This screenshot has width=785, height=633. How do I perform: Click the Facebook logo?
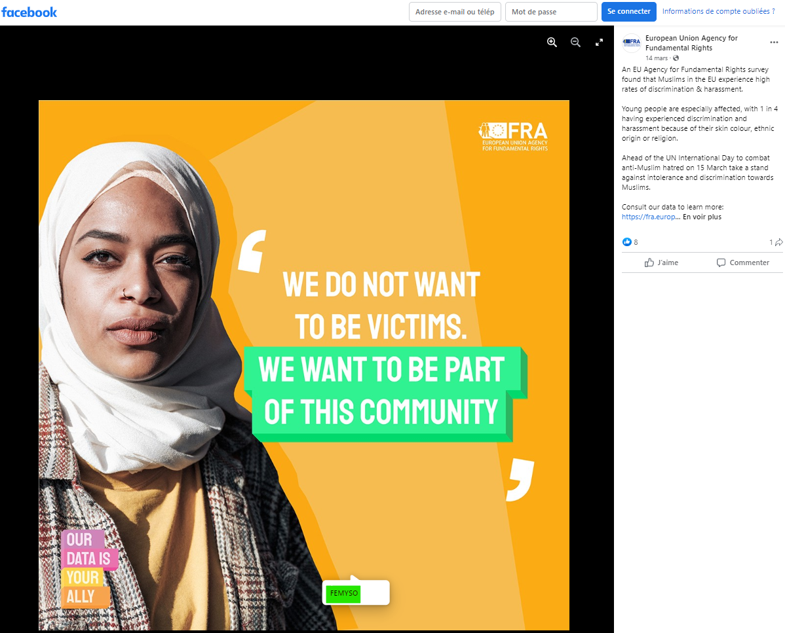[29, 12]
